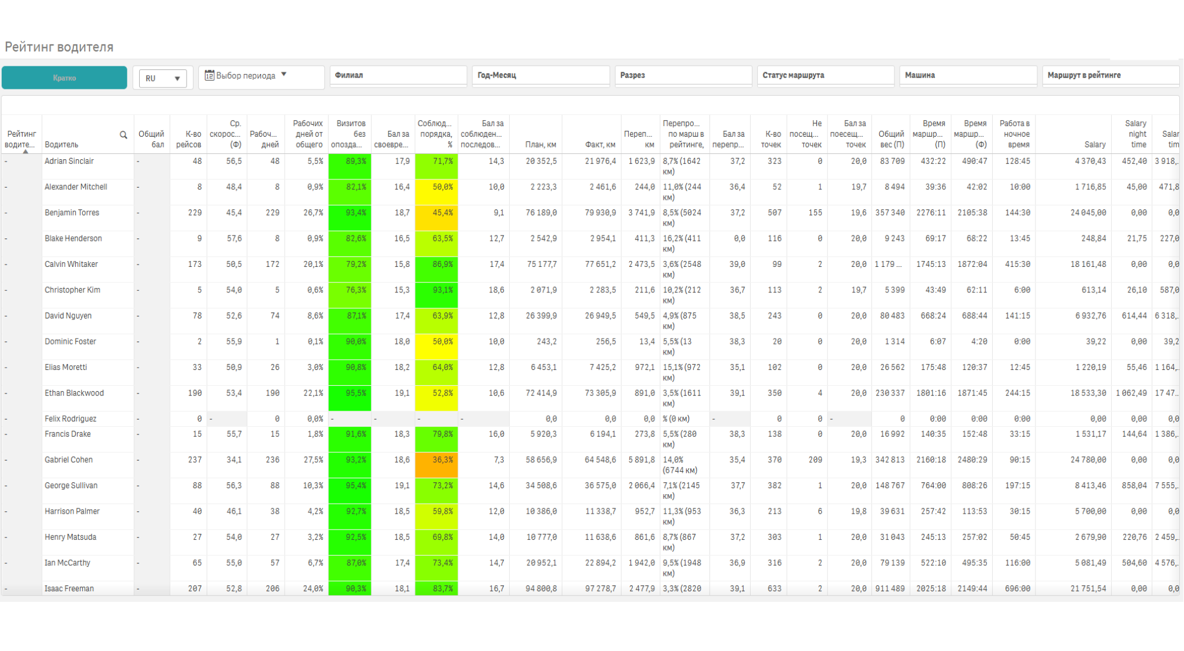The image size is (1184, 651).
Task: Open the RU language dropdown
Action: (163, 78)
